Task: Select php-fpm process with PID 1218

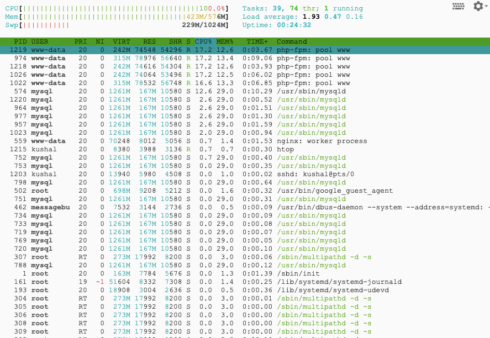Action: [x=245, y=66]
